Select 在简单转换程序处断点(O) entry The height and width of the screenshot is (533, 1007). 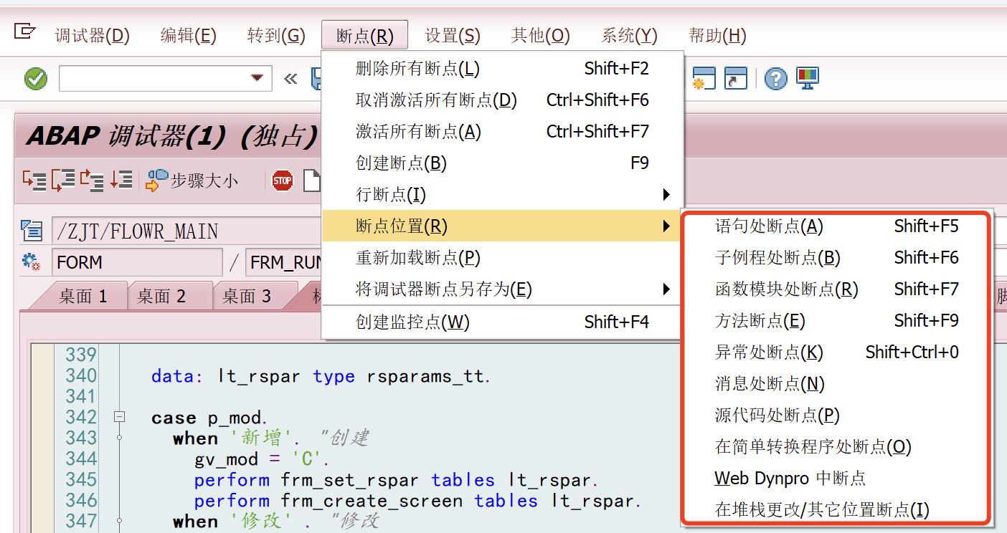(x=836, y=447)
